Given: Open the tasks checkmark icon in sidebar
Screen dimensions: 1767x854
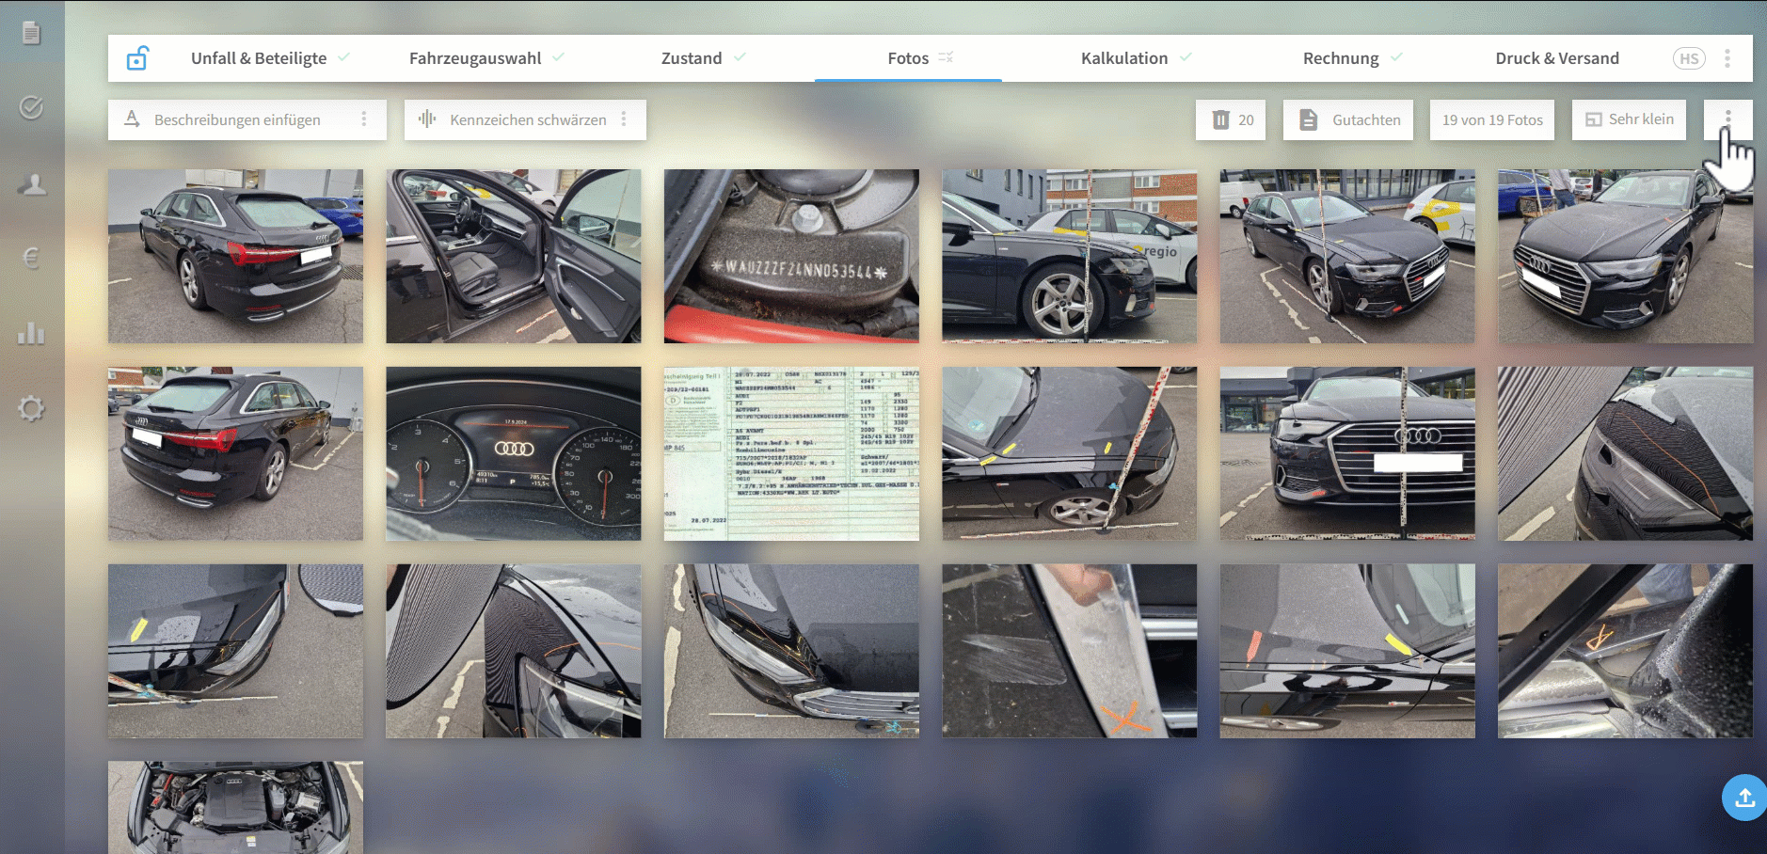Looking at the screenshot, I should pos(31,107).
